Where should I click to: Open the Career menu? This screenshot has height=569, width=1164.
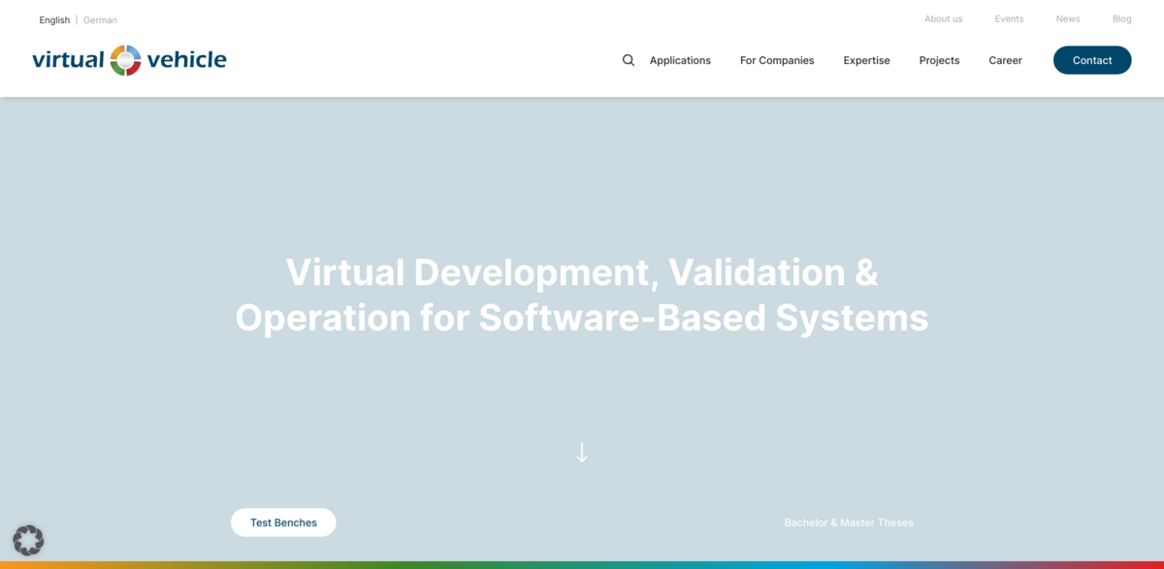click(x=1005, y=60)
